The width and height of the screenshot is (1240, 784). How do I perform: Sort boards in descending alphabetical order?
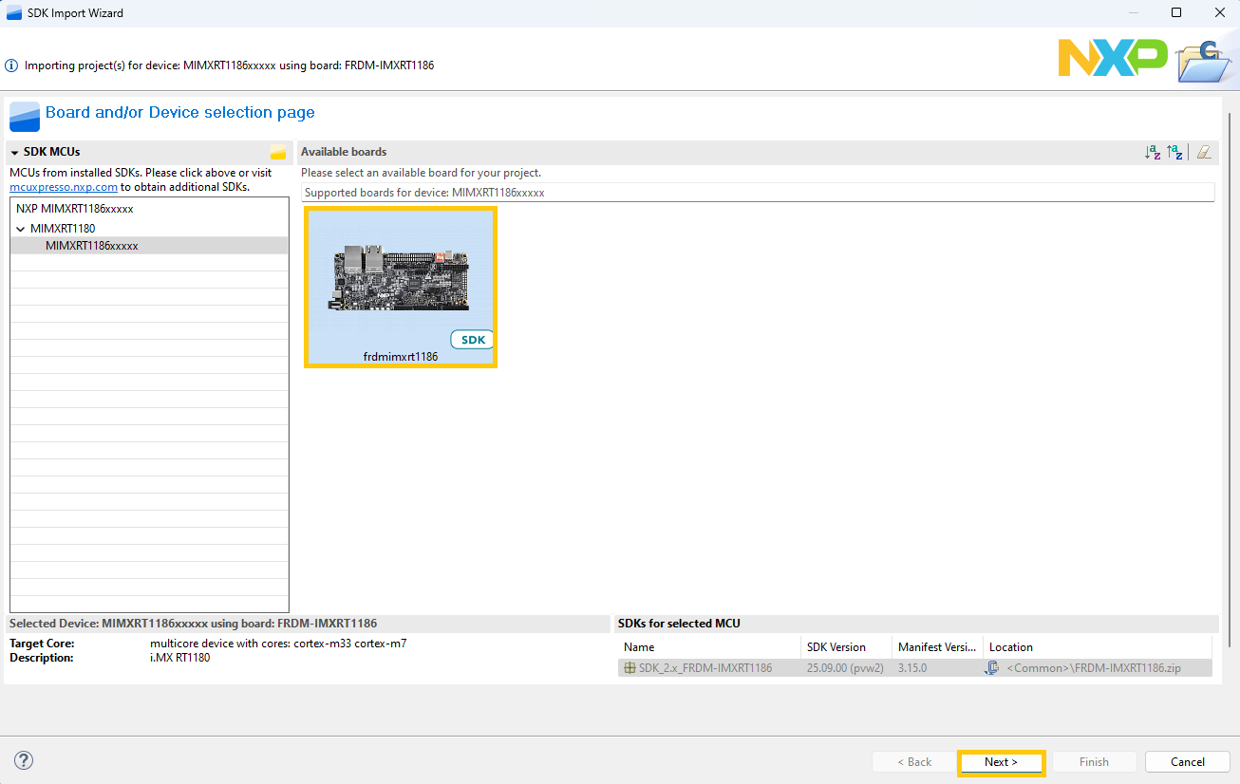1174,152
